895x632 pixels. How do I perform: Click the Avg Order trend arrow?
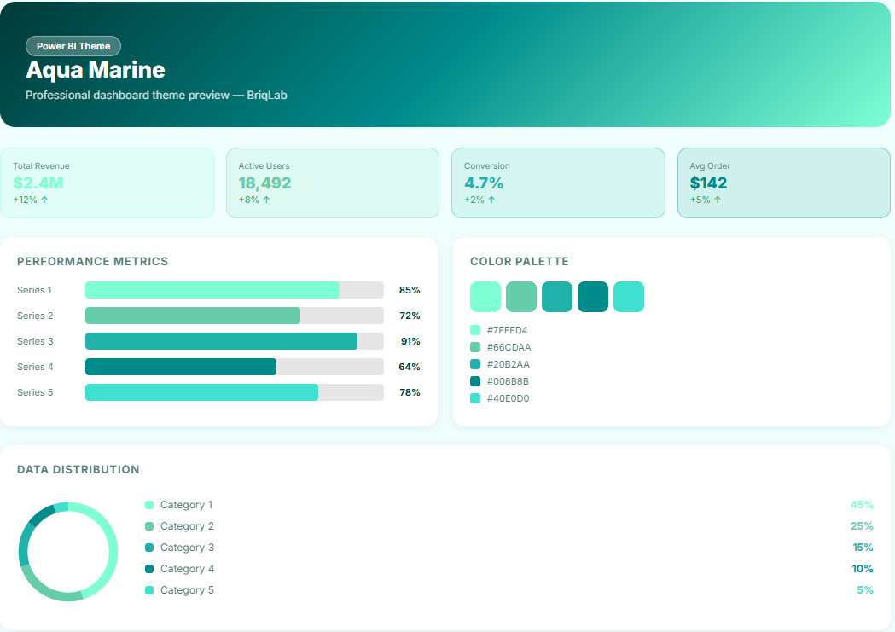718,200
